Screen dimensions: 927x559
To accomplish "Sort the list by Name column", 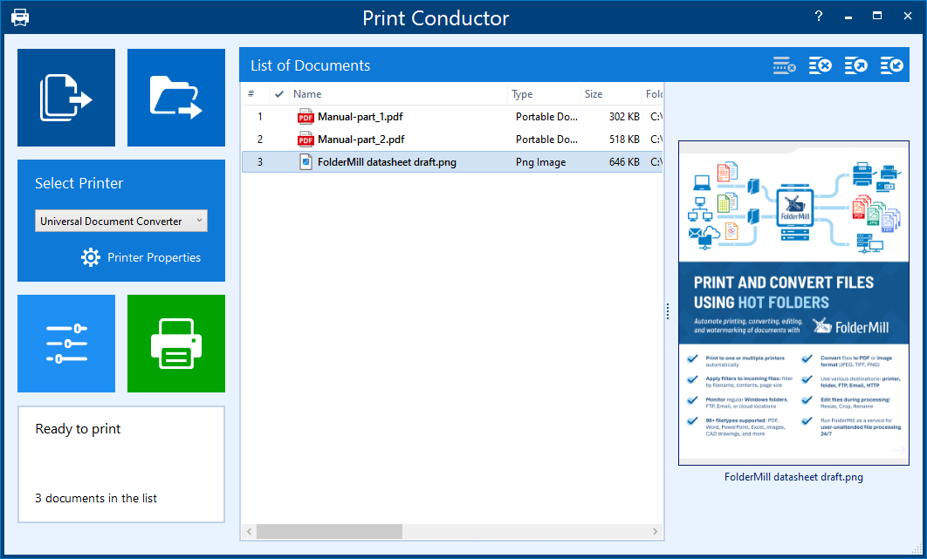I will coord(397,94).
